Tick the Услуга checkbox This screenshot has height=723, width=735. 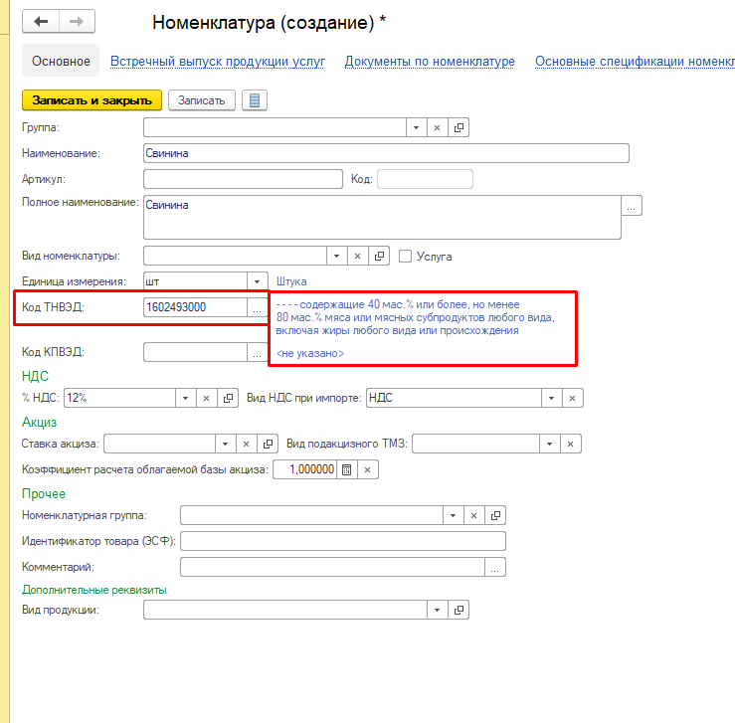coord(405,257)
